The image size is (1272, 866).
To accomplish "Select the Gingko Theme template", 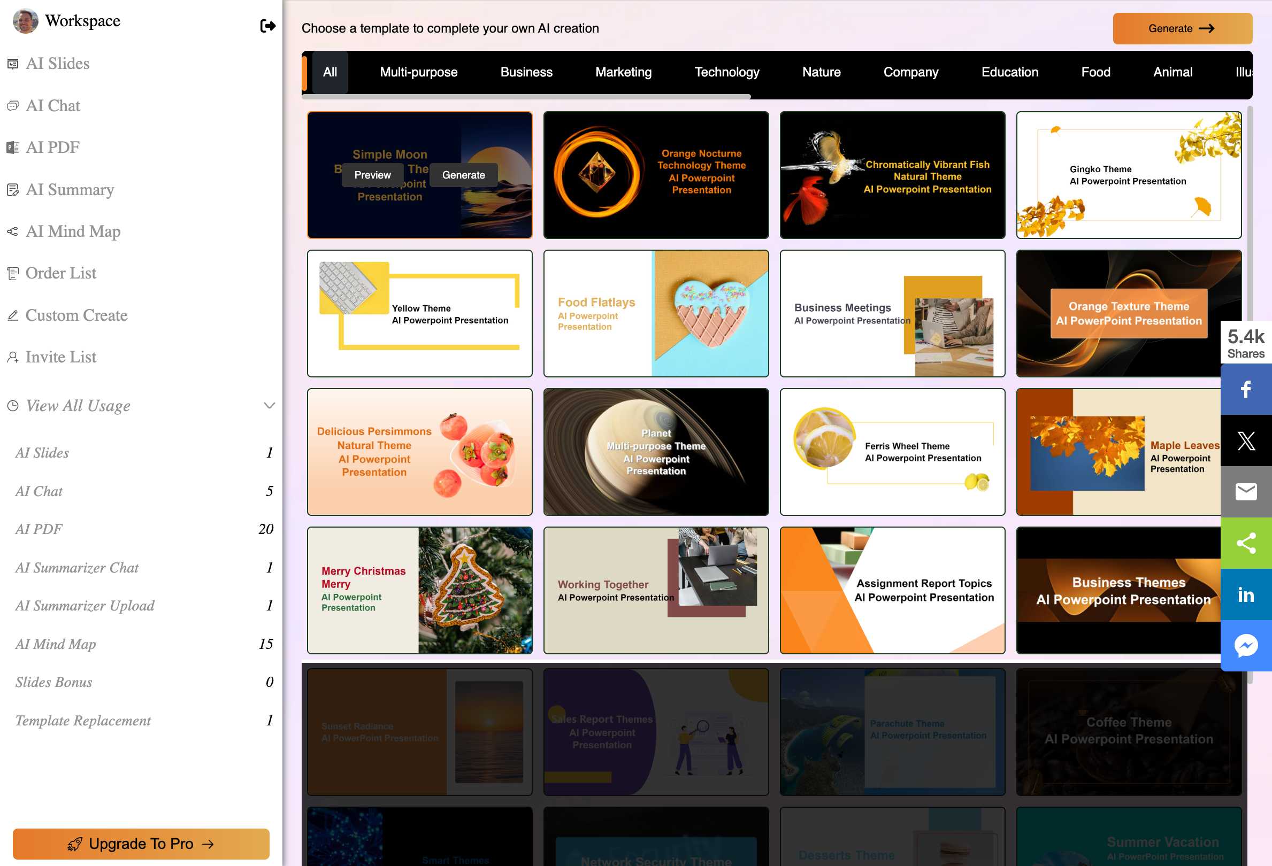I will click(x=1129, y=175).
